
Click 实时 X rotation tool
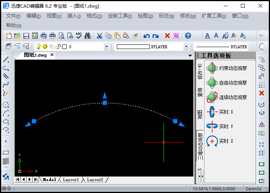tap(220, 112)
